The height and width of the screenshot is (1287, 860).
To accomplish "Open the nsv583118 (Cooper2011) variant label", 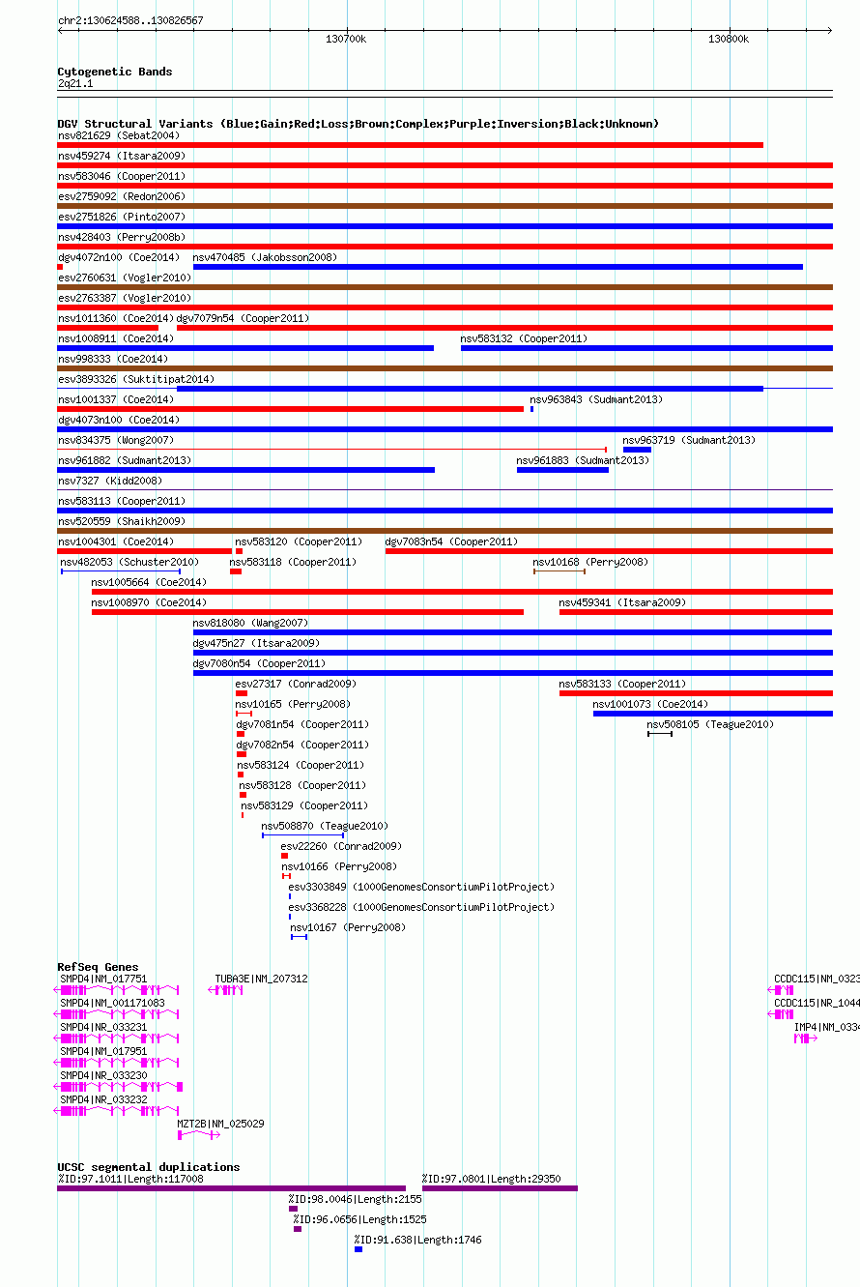I will [x=293, y=562].
